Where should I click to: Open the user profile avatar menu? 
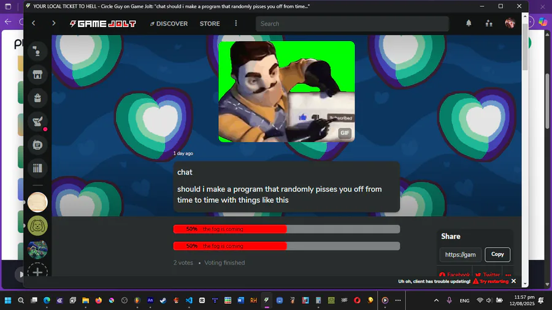tap(510, 23)
